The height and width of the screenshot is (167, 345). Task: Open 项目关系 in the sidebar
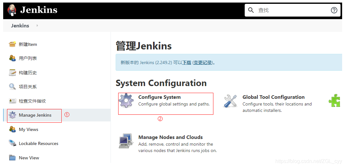(28, 87)
